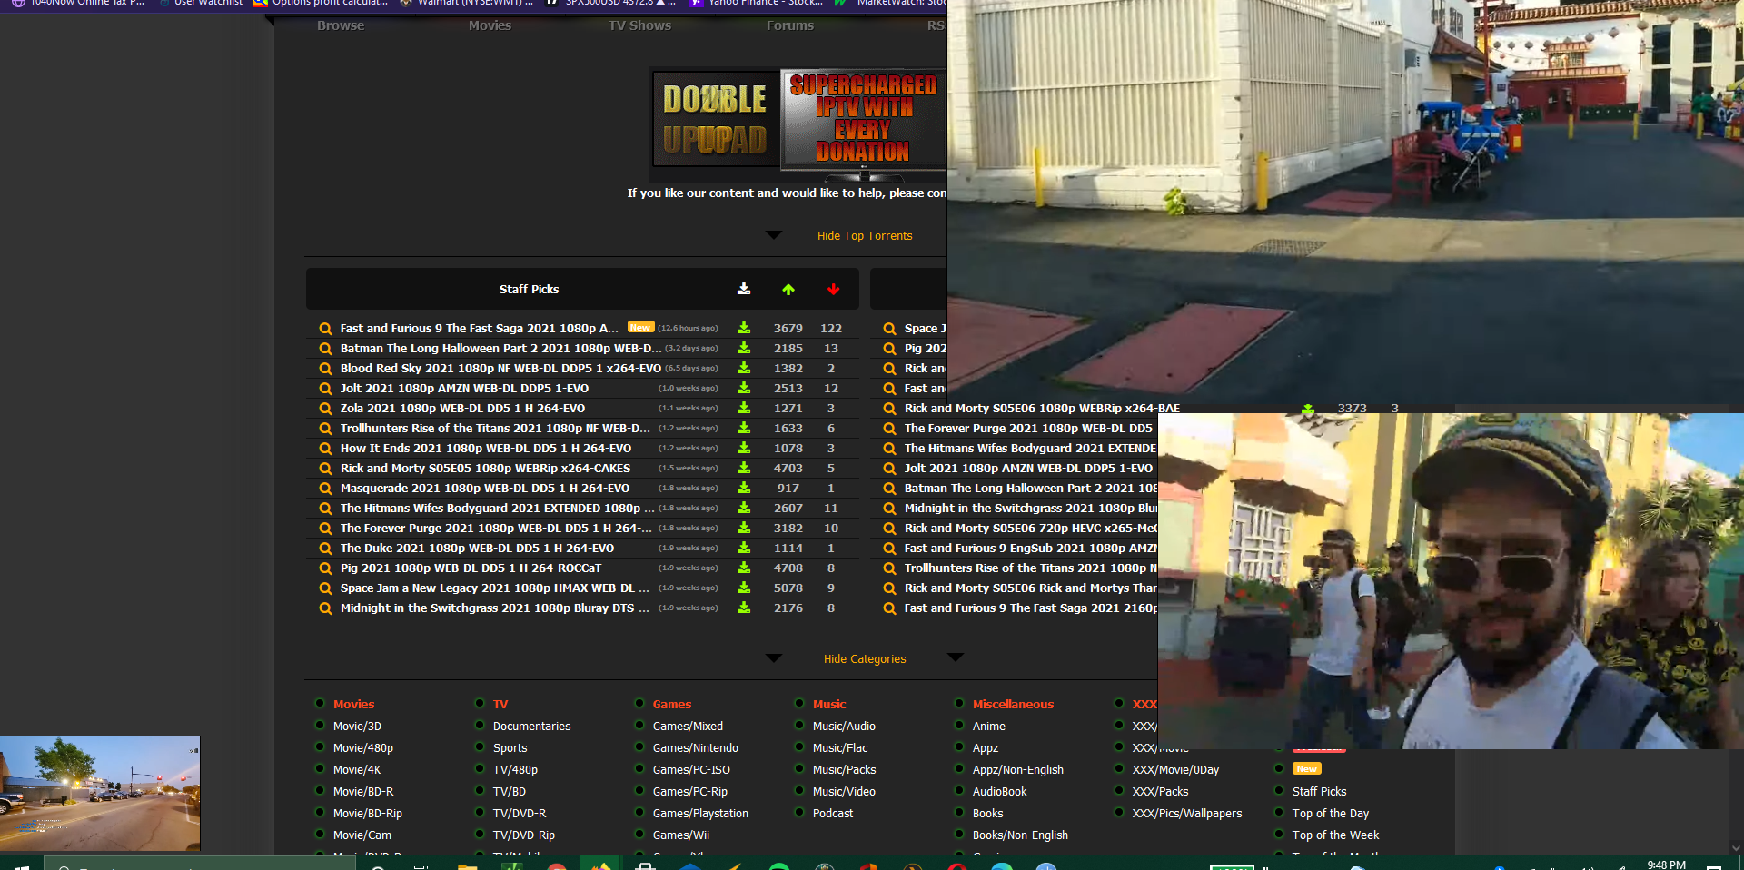Viewport: 1744px width, 870px height.
Task: Select the Movies category bullet
Action: click(320, 703)
